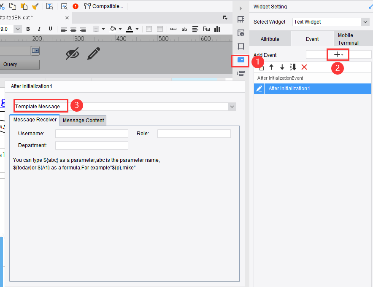Click the Copy icon in toolbar
The height and width of the screenshot is (287, 373).
(x=12, y=6)
